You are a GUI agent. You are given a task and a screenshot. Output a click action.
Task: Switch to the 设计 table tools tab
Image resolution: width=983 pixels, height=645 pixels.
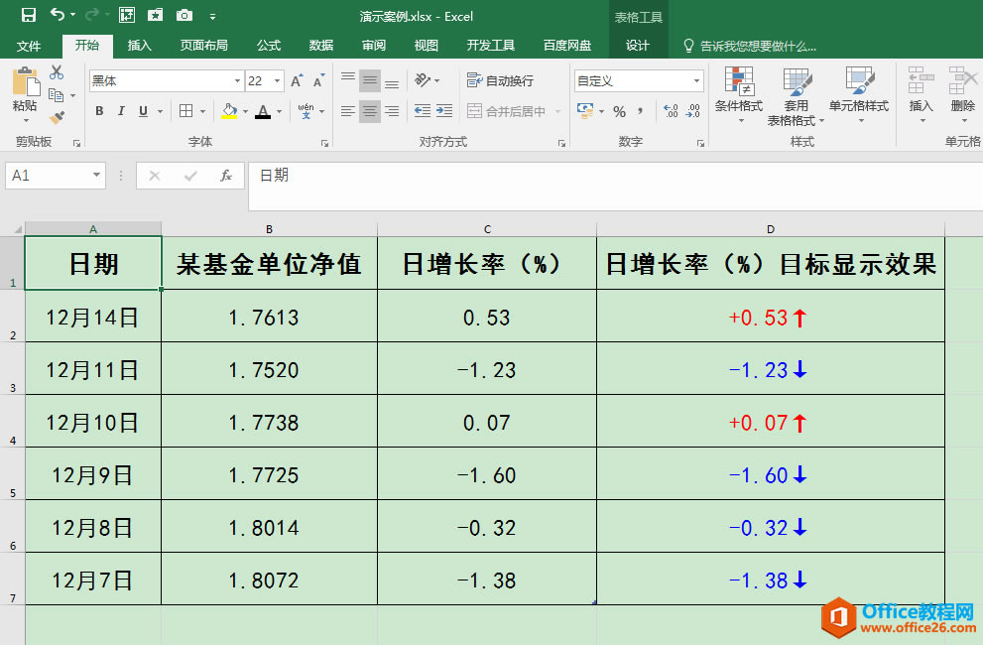click(x=638, y=46)
